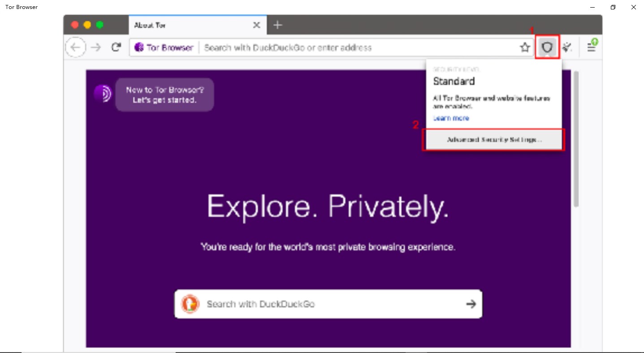Open a new tab with plus button

click(278, 25)
